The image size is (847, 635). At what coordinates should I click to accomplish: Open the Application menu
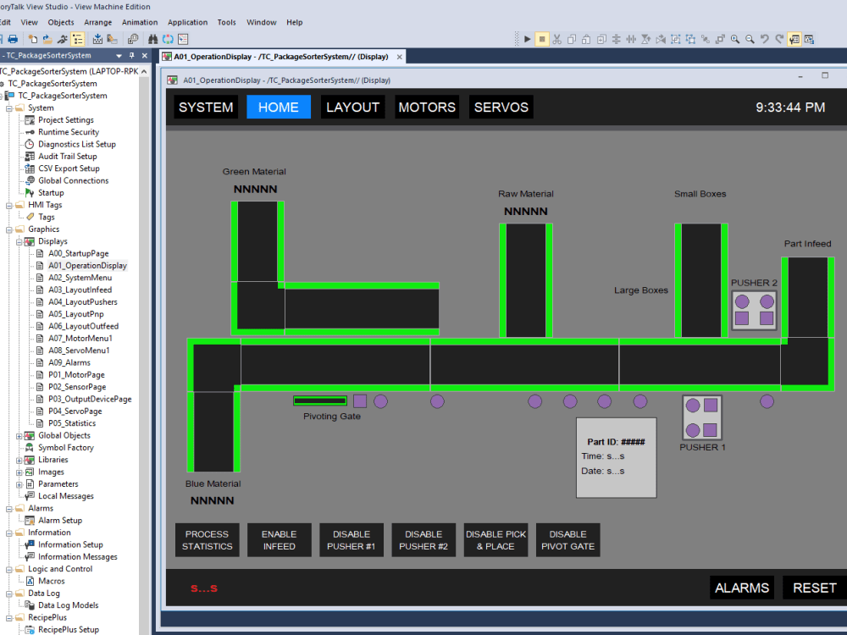click(x=187, y=22)
